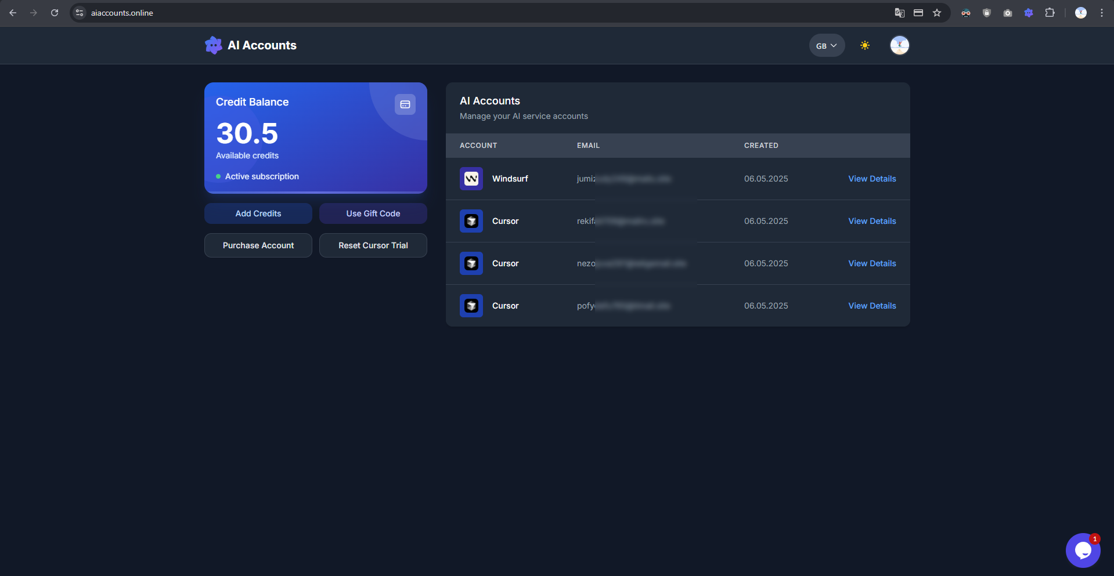Click the ACCOUNT column header

(478, 146)
